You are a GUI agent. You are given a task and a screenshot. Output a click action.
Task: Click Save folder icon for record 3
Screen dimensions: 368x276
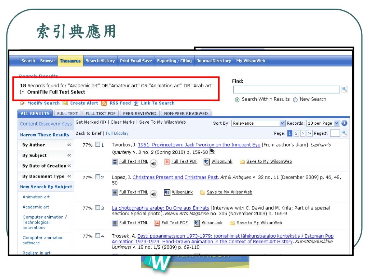click(233, 223)
